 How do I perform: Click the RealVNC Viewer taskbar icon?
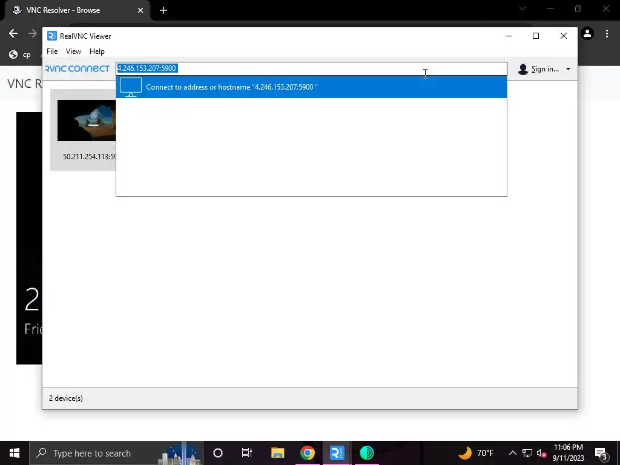point(337,453)
